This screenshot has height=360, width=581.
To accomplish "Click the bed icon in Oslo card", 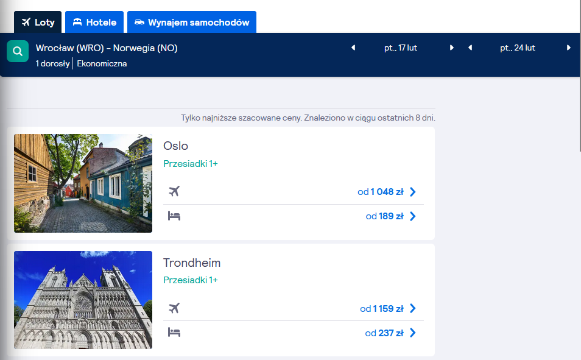I will tap(174, 216).
